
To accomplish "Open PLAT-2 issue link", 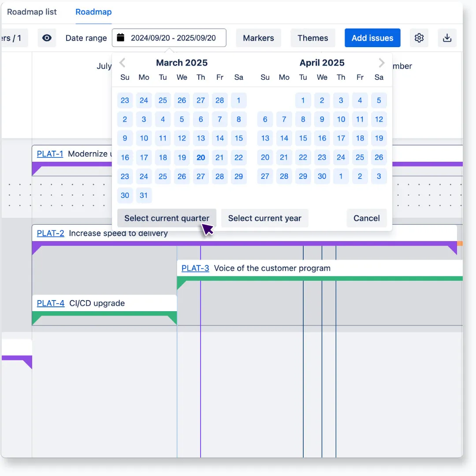I will (51, 233).
